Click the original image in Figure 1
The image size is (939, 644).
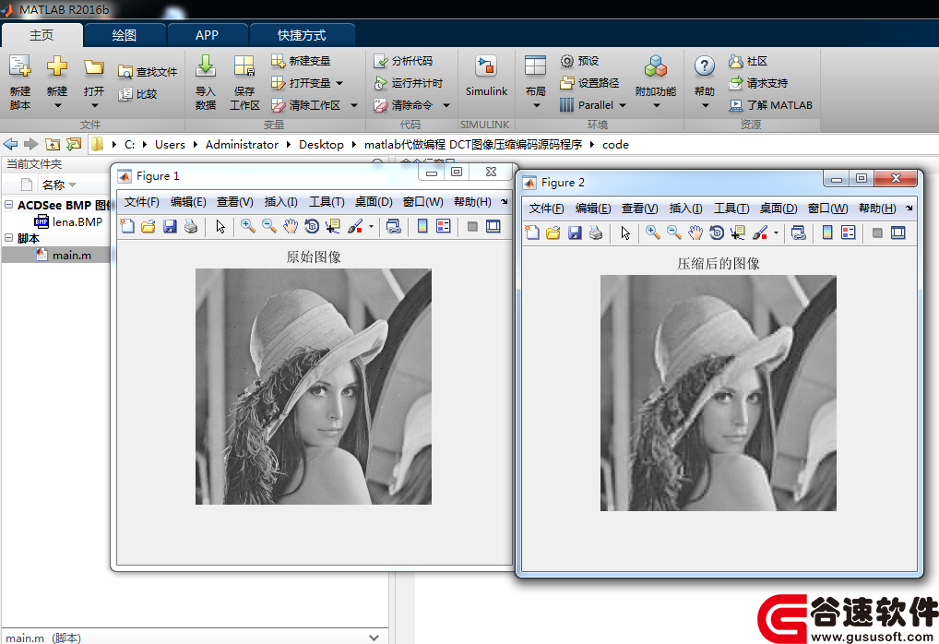click(x=314, y=387)
